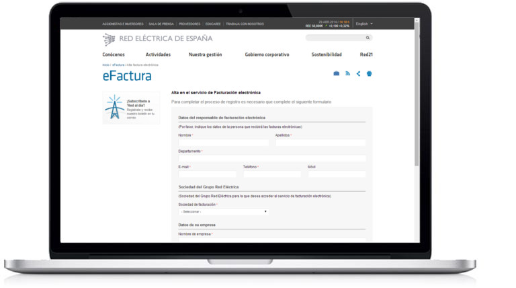Open the Sostenibilidad menu
Image resolution: width=516 pixels, height=288 pixels.
(327, 55)
